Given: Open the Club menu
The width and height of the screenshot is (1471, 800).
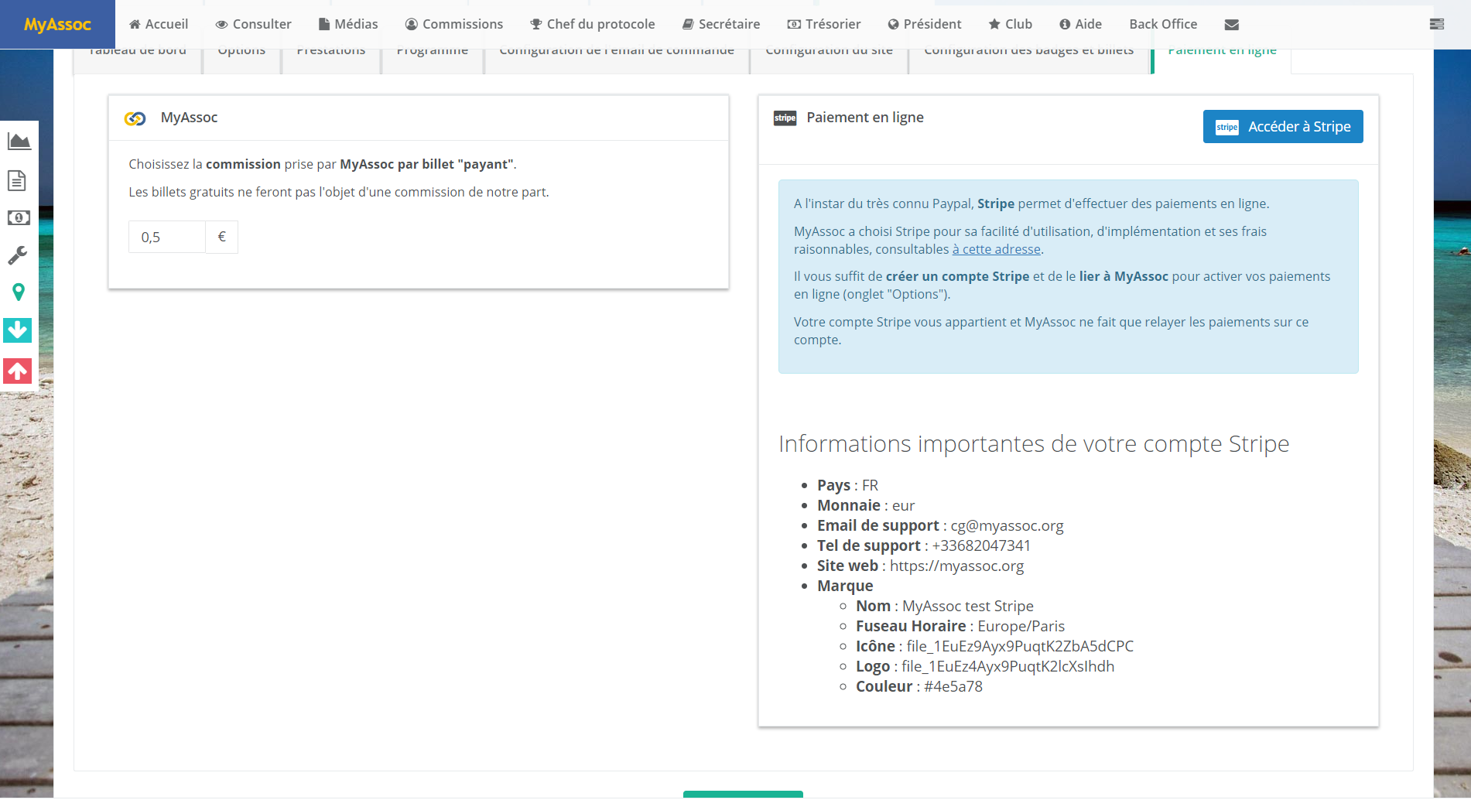Looking at the screenshot, I should 1011,24.
